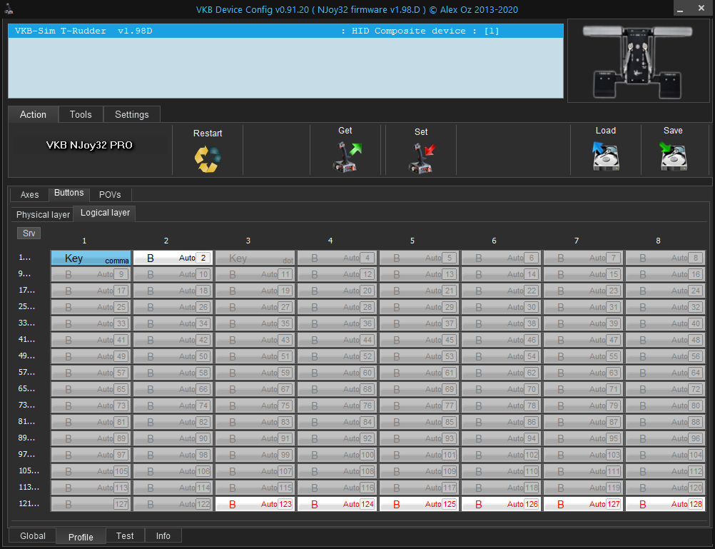This screenshot has width=715, height=549.
Task: Click logical button cell Auto 102
Action: (501, 455)
